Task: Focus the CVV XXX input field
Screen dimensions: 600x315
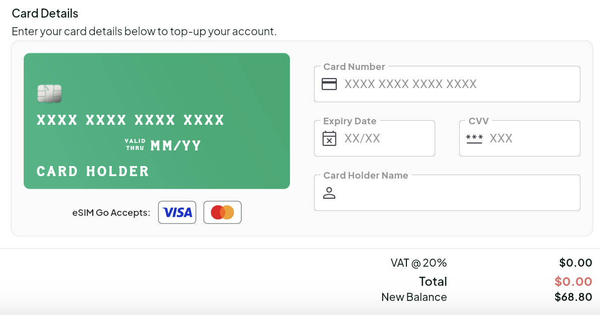Action: [x=520, y=138]
